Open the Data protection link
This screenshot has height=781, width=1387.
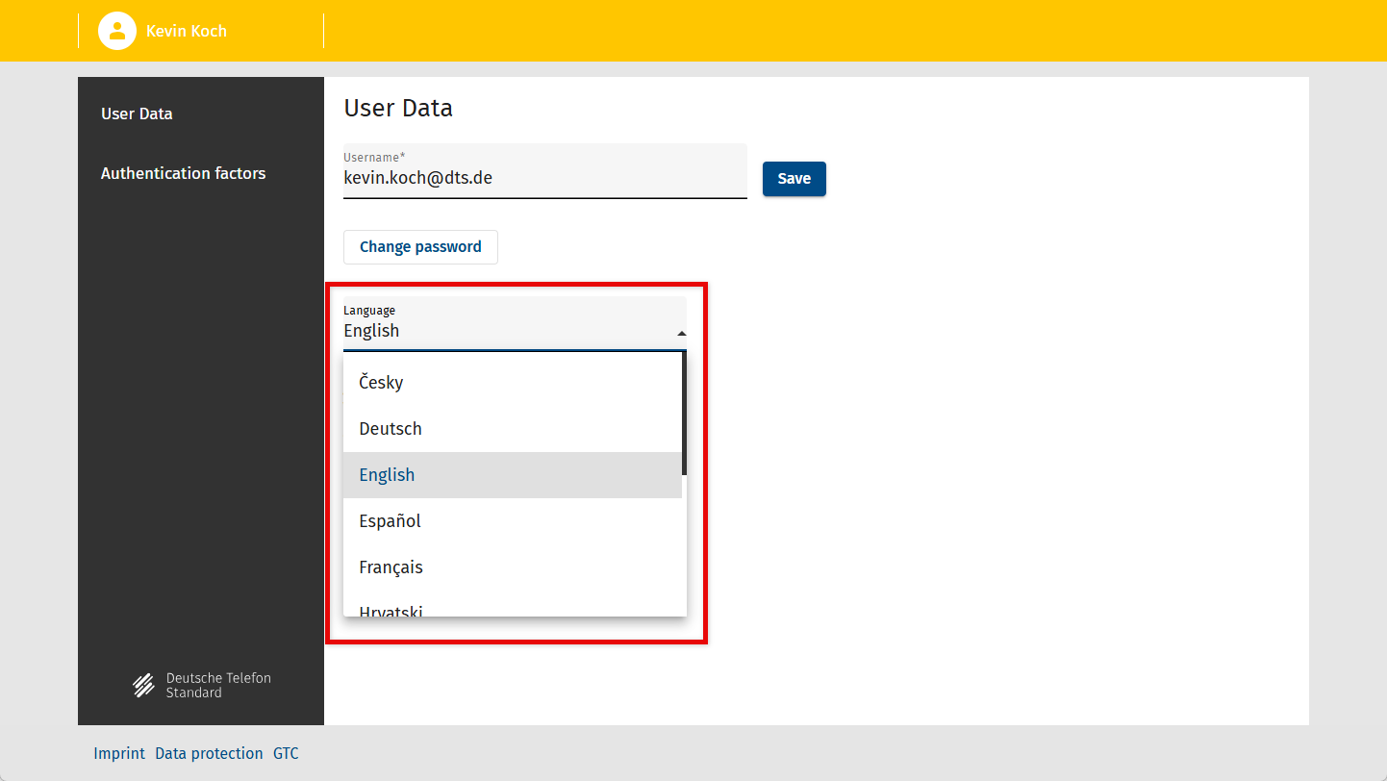pyautogui.click(x=209, y=753)
